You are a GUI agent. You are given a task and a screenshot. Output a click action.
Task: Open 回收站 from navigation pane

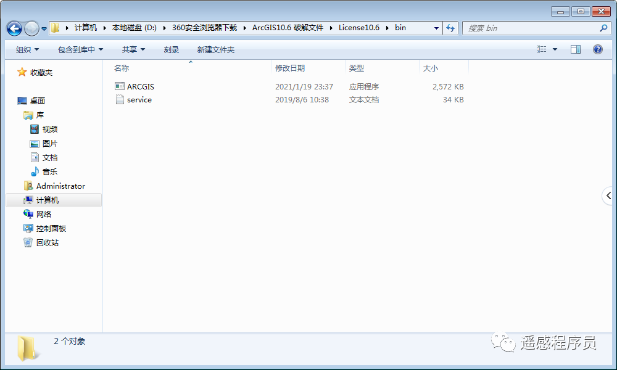[x=48, y=242]
